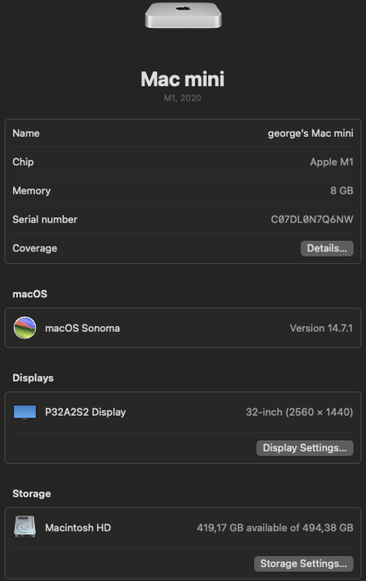Select the Serial number value C07DL0N7Q6NW
Screen dimensions: 366x581
tap(312, 219)
